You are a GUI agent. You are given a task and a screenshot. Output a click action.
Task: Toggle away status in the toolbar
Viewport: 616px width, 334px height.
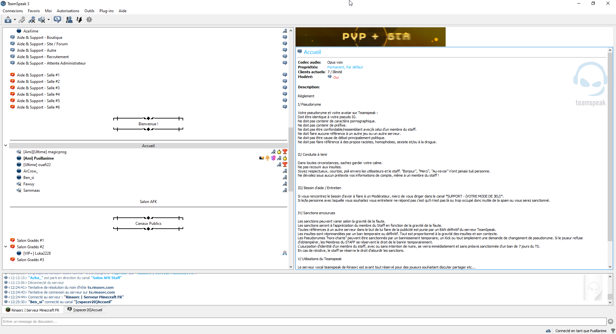point(8,20)
